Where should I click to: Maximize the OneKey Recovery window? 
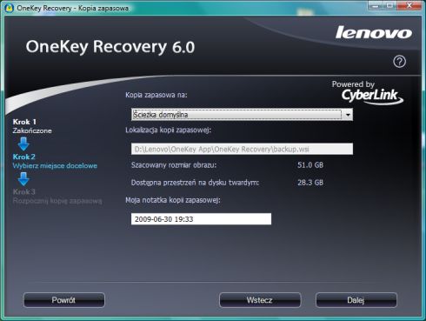click(x=390, y=5)
